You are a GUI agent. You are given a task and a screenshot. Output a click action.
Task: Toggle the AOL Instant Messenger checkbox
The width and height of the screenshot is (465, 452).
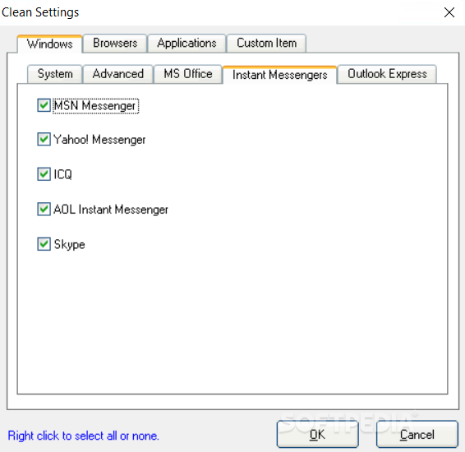(44, 209)
